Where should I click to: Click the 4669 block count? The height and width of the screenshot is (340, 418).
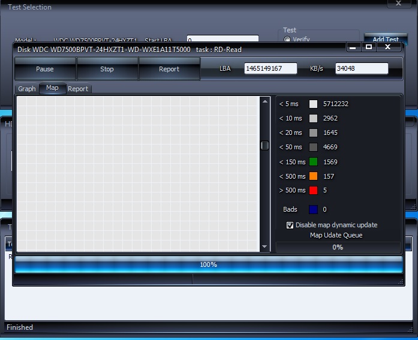(x=330, y=147)
